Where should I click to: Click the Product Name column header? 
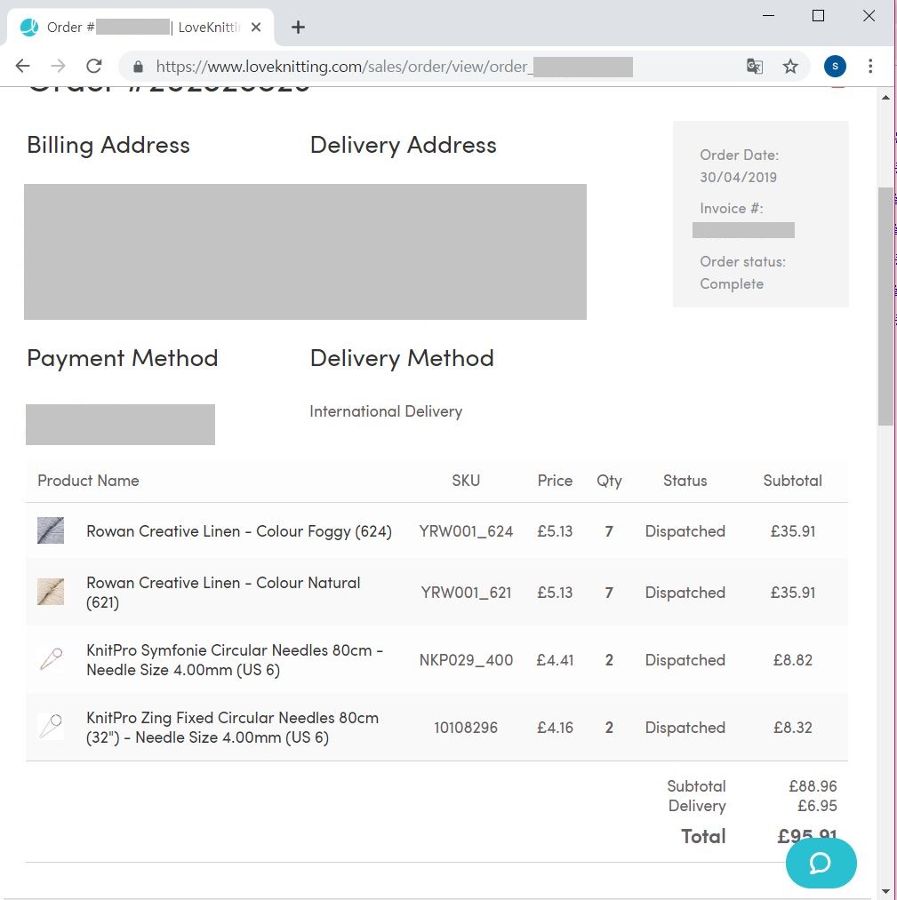pos(88,481)
